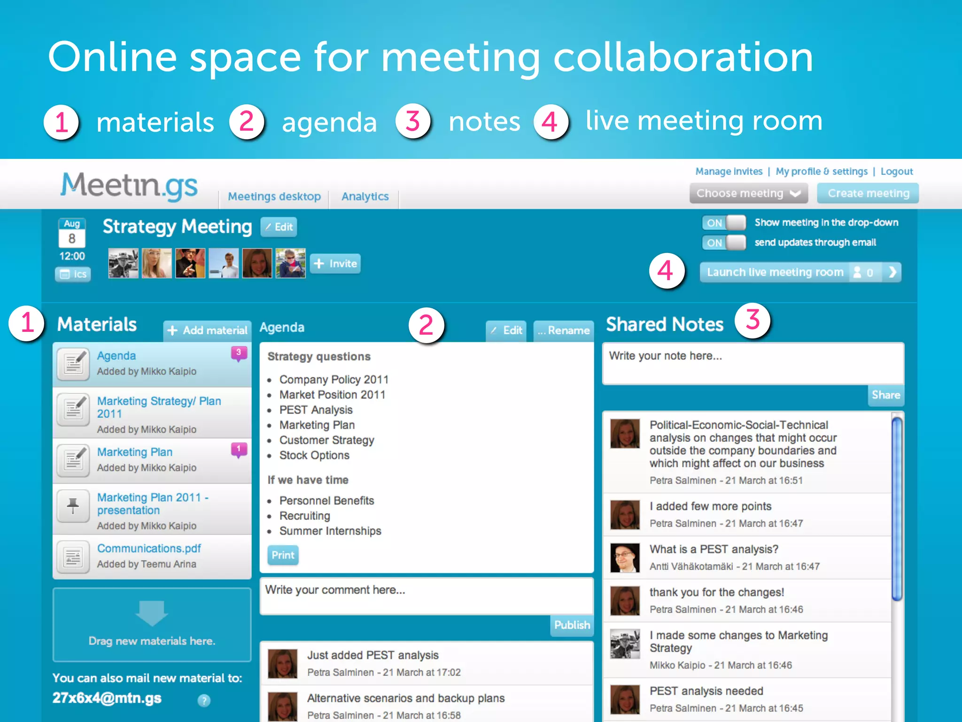Click the help question mark icon
The height and width of the screenshot is (722, 962).
pos(204,700)
